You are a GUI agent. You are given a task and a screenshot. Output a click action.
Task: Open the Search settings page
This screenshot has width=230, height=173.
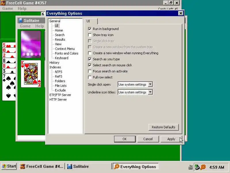pyautogui.click(x=60, y=35)
